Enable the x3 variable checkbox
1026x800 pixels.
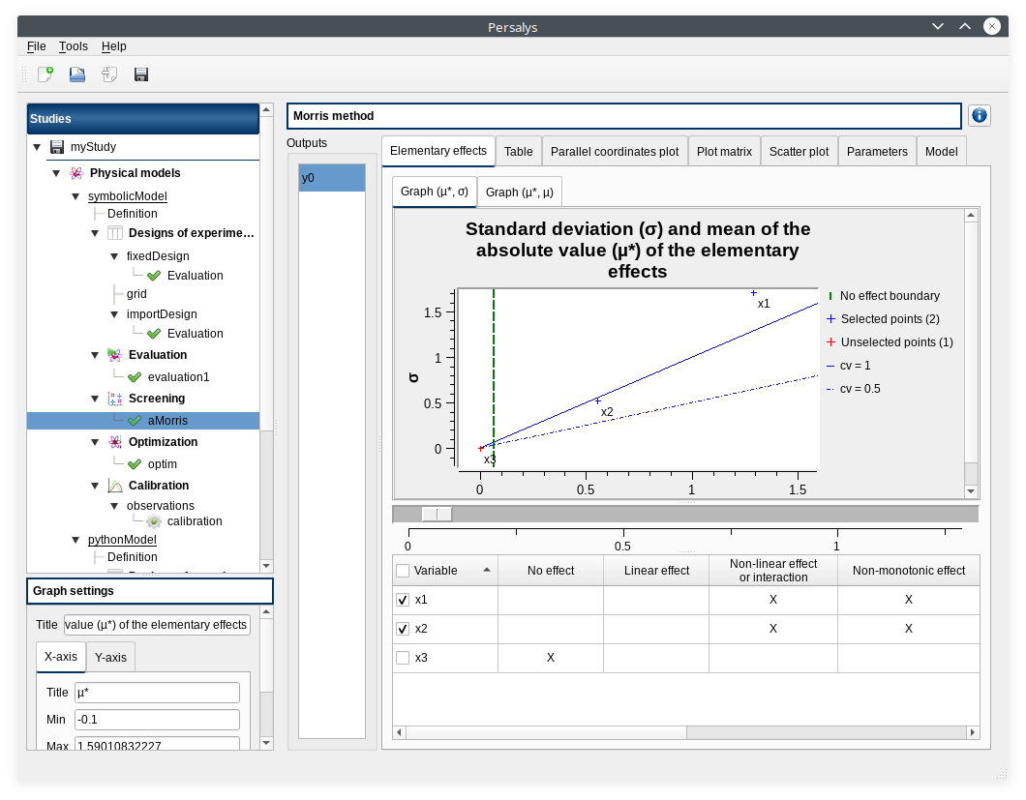(x=403, y=659)
